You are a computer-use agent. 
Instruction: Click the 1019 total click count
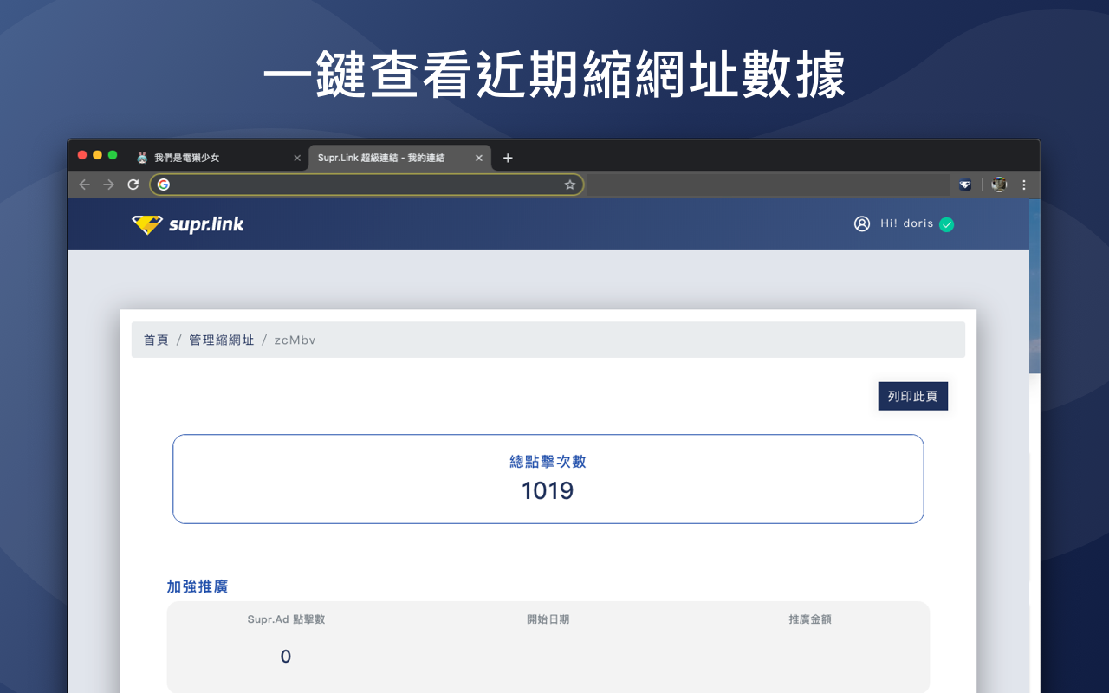click(x=548, y=491)
